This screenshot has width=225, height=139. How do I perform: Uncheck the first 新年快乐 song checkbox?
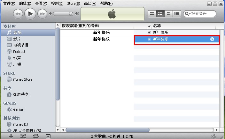(149, 33)
